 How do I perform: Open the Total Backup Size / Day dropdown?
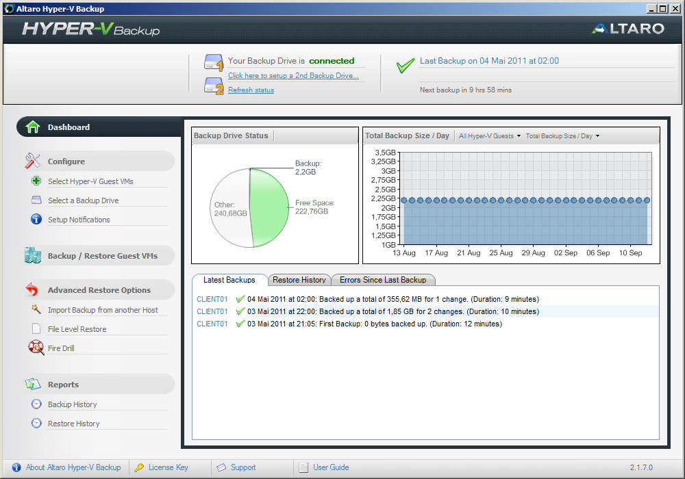coord(562,136)
